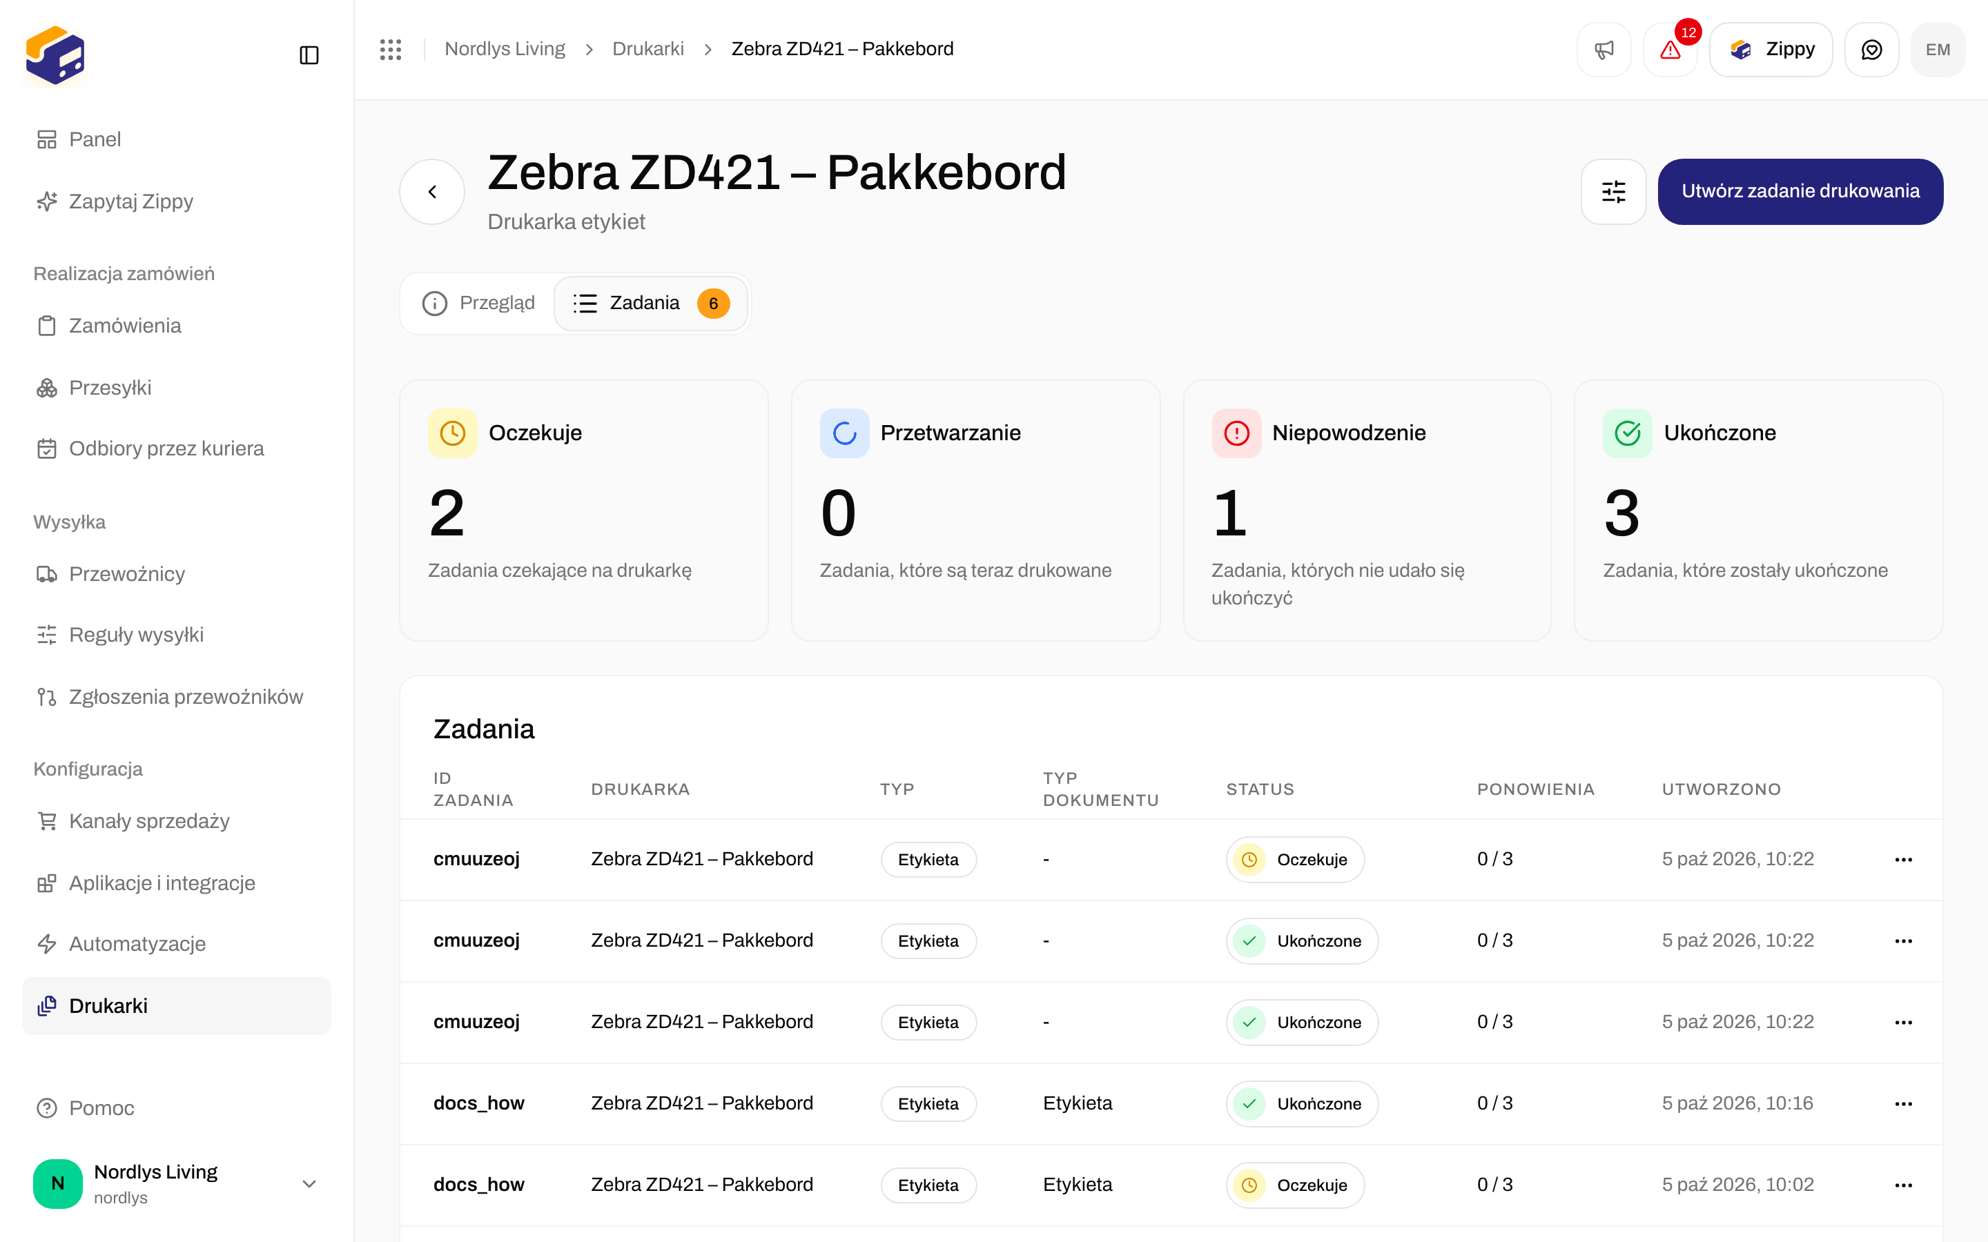Expand the Nordlys Living workspace switcher
The width and height of the screenshot is (1988, 1242).
click(x=176, y=1183)
